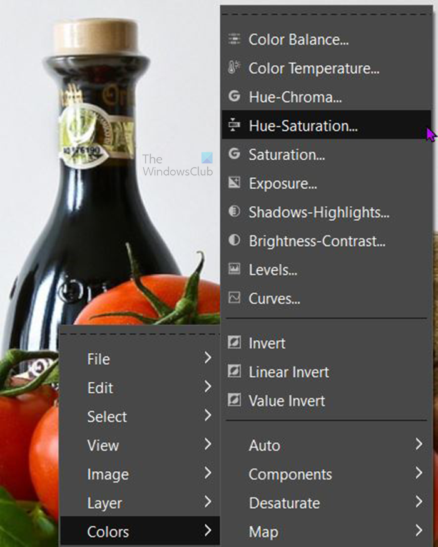Click the Hue-Chroma G icon
This screenshot has width=438, height=547.
point(235,97)
